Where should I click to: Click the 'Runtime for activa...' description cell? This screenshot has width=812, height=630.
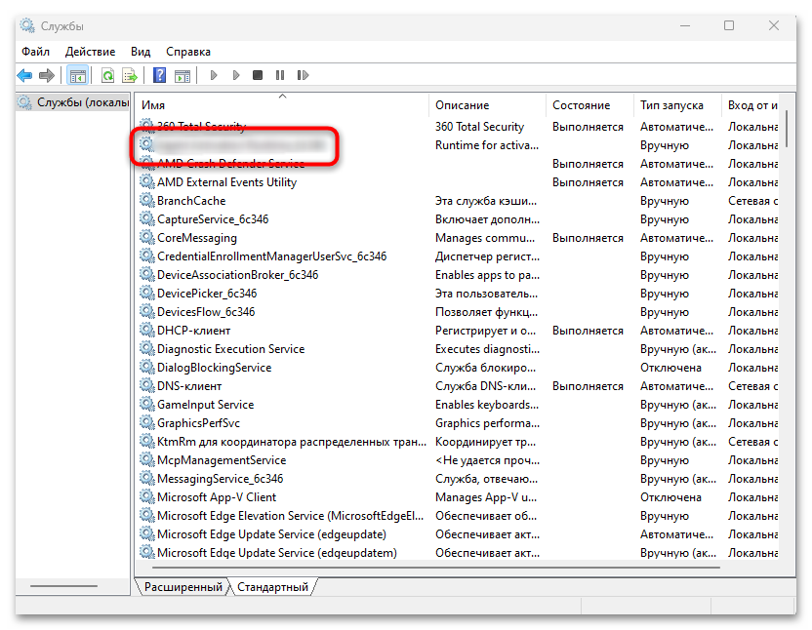click(x=487, y=145)
